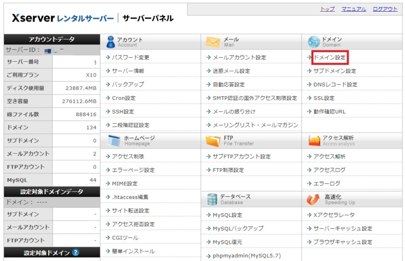Click the Database cylinder icon

pyautogui.click(x=212, y=199)
